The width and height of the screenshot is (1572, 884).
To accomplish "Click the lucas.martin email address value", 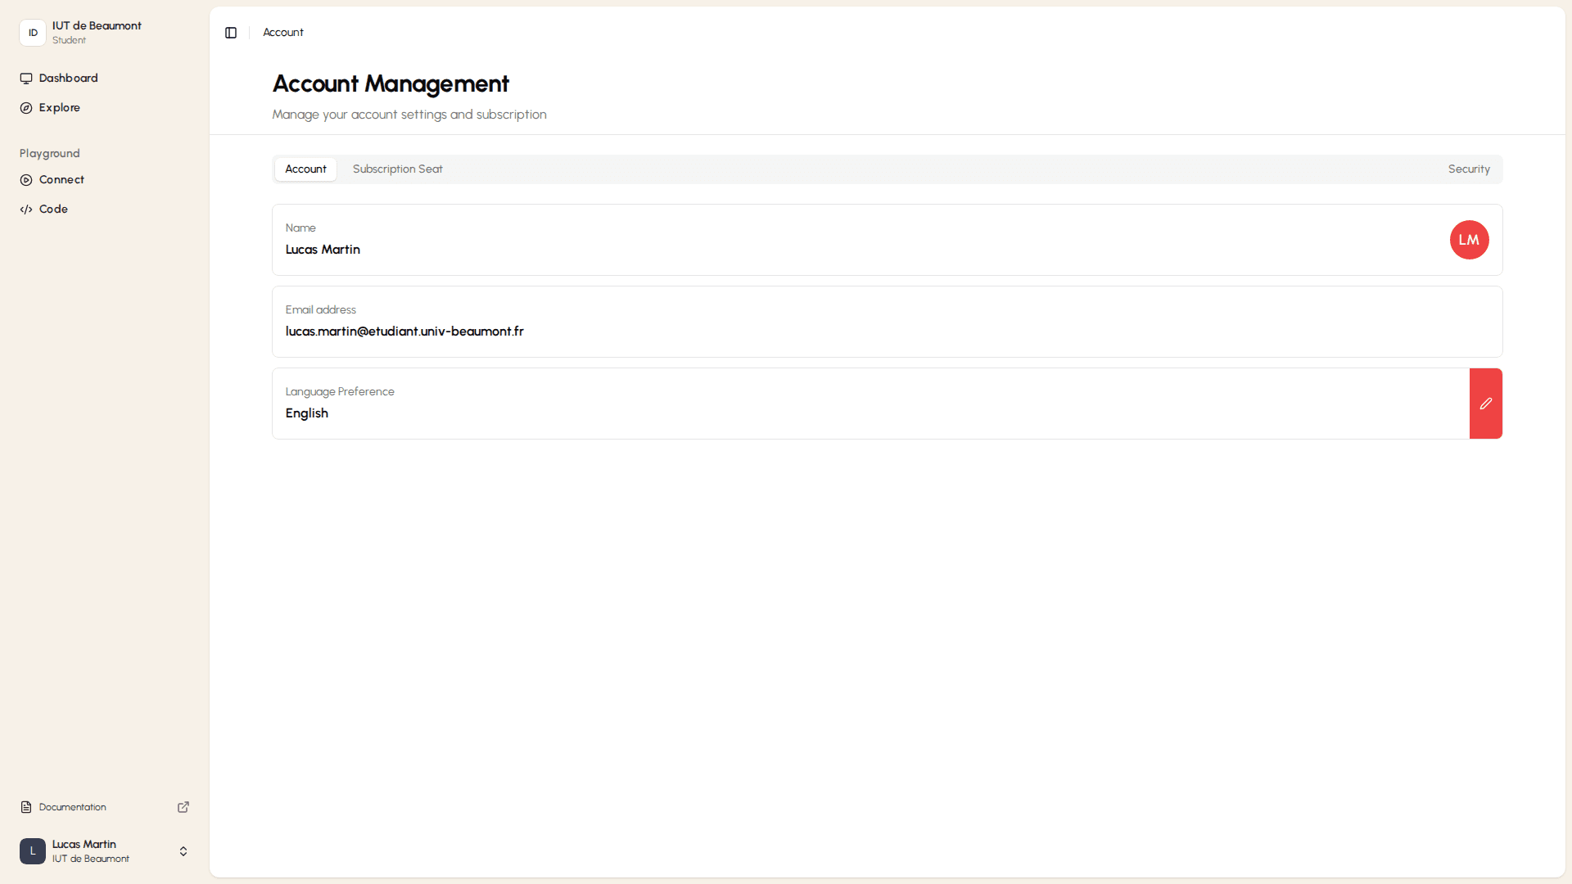I will [x=404, y=331].
